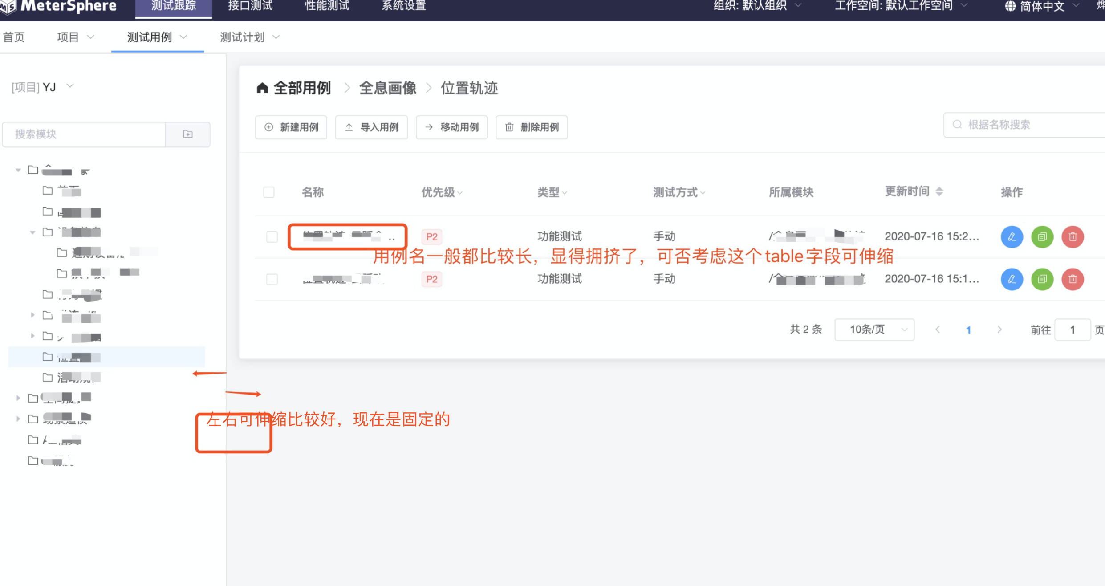Open the [项目] YJ project dropdown

42,87
